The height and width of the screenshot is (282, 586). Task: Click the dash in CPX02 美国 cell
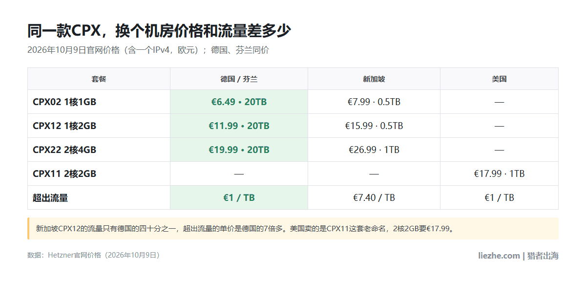(x=499, y=102)
